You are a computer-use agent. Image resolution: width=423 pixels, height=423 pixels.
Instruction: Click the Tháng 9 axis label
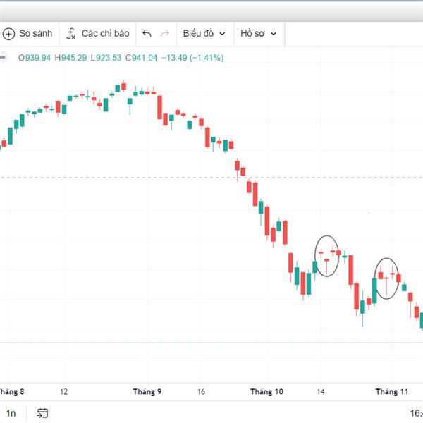[147, 391]
